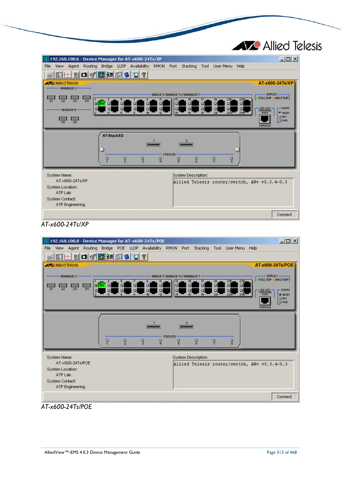
Task: Open the Stacking menu in the XP window
Action: pos(189,66)
